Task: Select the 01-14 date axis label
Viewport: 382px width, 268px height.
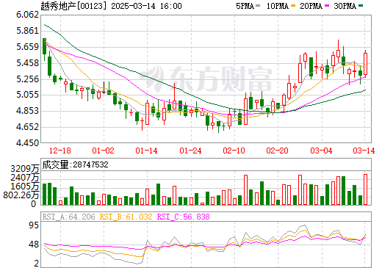Action: 146,151
